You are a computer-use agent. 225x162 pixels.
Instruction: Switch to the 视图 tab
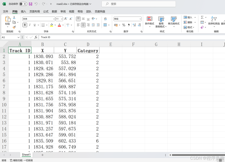point(72,11)
